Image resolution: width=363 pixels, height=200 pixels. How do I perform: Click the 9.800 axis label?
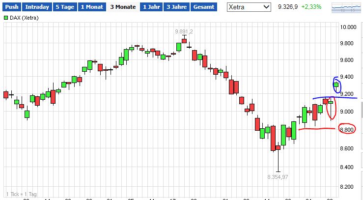click(347, 43)
